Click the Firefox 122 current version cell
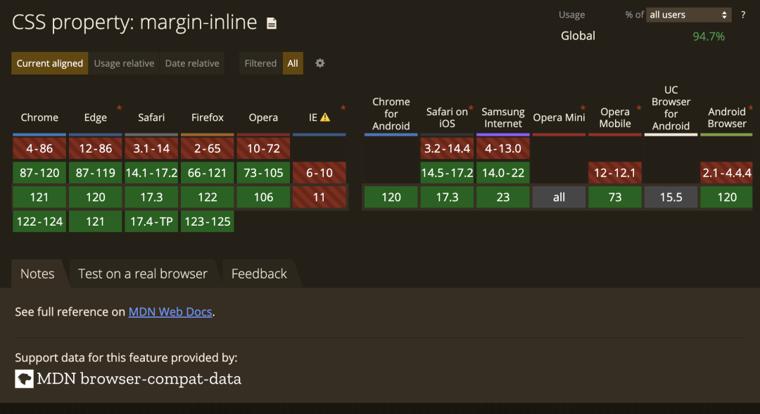This screenshot has width=760, height=414. pyautogui.click(x=208, y=197)
